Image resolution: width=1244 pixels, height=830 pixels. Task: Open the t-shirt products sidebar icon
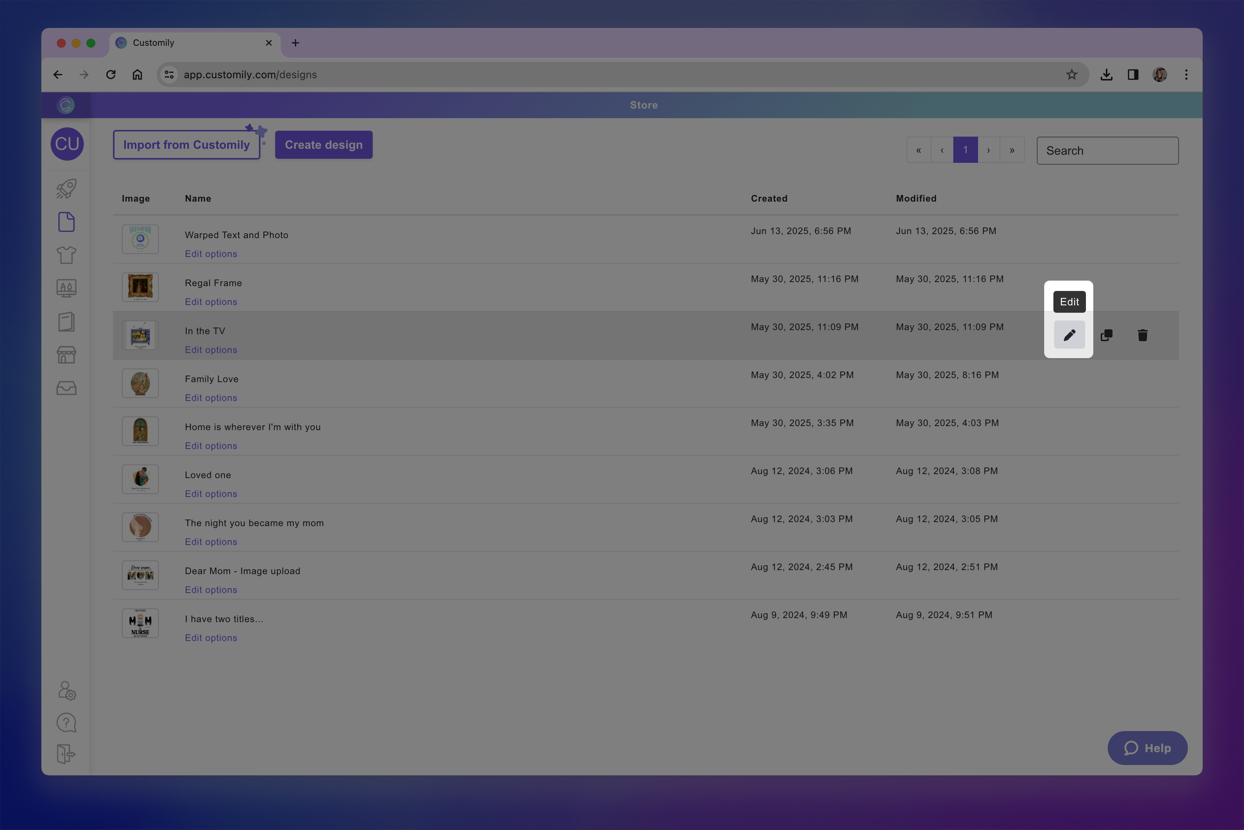tap(66, 255)
